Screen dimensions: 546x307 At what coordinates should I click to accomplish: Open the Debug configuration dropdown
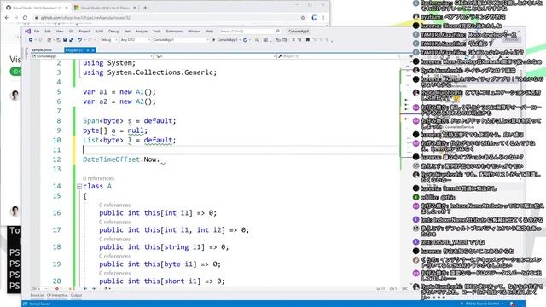coord(108,40)
